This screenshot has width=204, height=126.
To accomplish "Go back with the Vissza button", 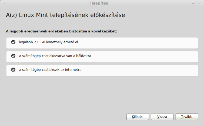I will click(162, 117).
